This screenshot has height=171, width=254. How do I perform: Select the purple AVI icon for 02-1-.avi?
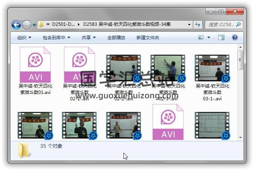pos(80,65)
